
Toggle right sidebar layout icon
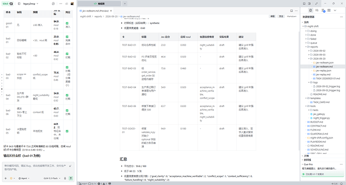click(309, 3)
